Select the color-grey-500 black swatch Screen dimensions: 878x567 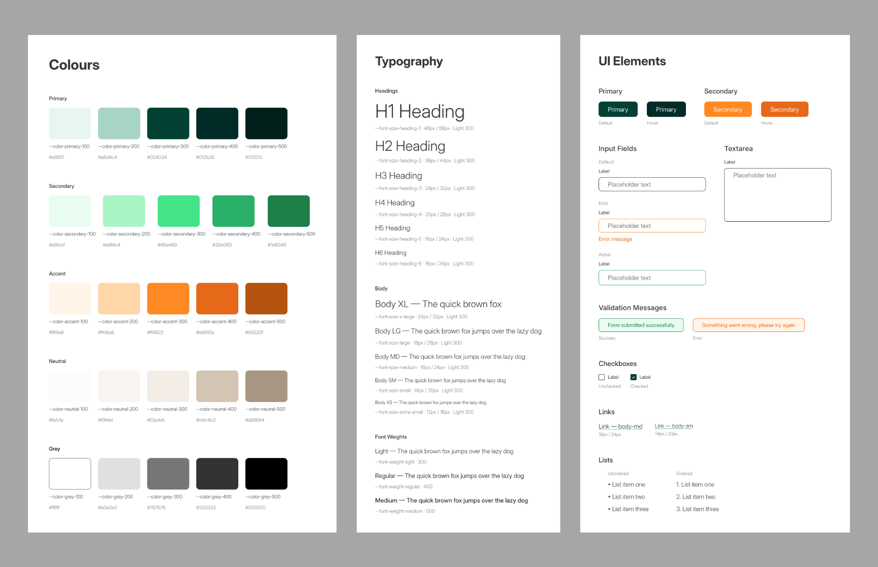pos(266,474)
